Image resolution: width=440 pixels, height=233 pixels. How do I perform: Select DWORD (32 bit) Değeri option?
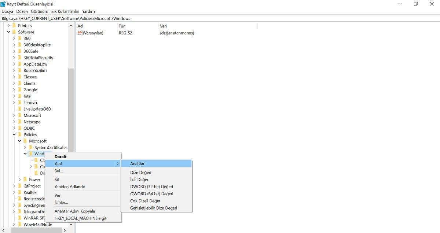[x=151, y=186]
